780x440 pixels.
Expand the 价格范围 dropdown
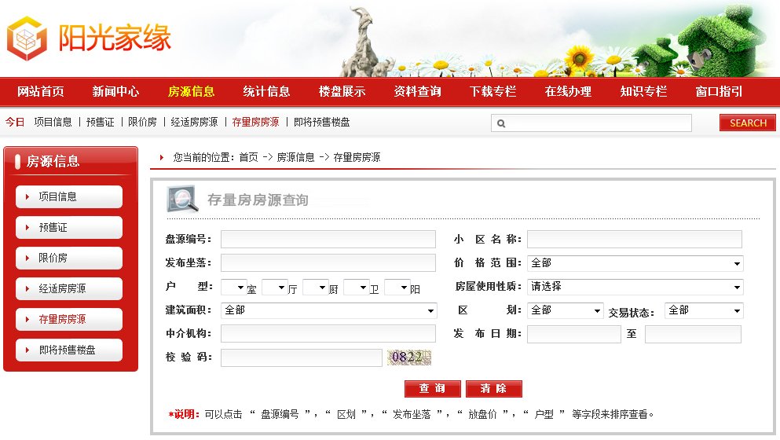pyautogui.click(x=635, y=262)
